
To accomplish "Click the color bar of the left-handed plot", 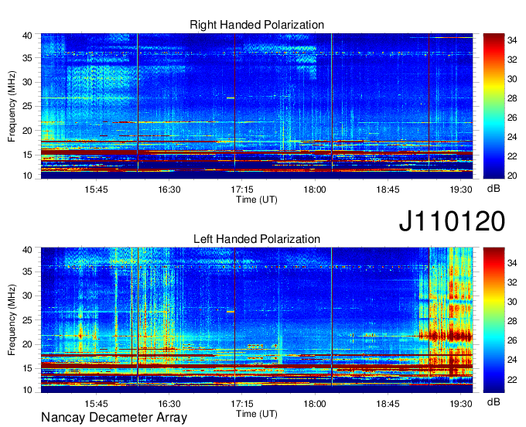I will (x=494, y=320).
